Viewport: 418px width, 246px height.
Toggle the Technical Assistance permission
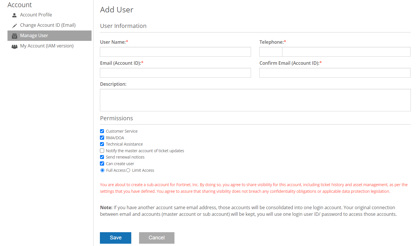pos(102,144)
